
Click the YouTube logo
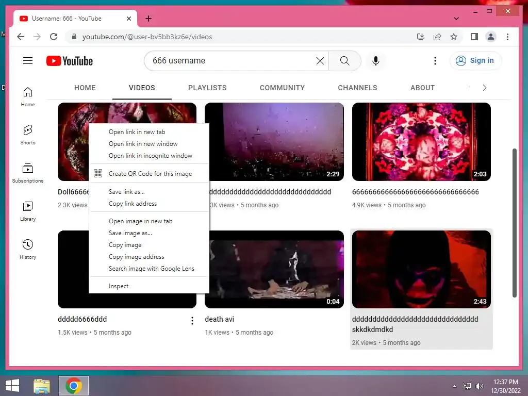pyautogui.click(x=70, y=61)
